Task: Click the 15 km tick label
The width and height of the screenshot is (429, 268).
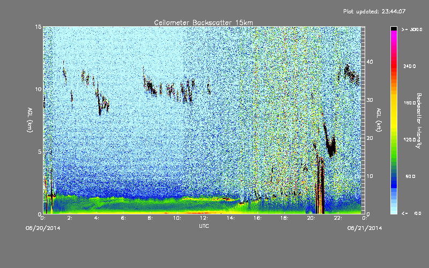Action: point(38,27)
